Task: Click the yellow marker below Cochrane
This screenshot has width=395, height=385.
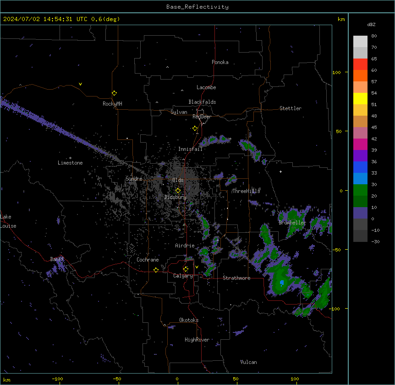Action: pyautogui.click(x=156, y=270)
